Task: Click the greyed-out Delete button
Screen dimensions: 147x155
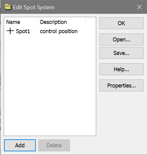Action: click(54, 145)
